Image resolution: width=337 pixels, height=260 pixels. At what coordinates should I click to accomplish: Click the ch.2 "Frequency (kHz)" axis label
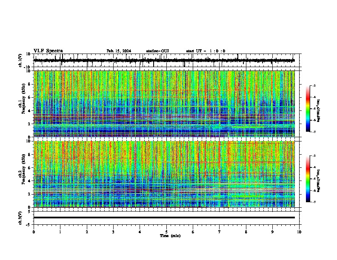[23, 169]
